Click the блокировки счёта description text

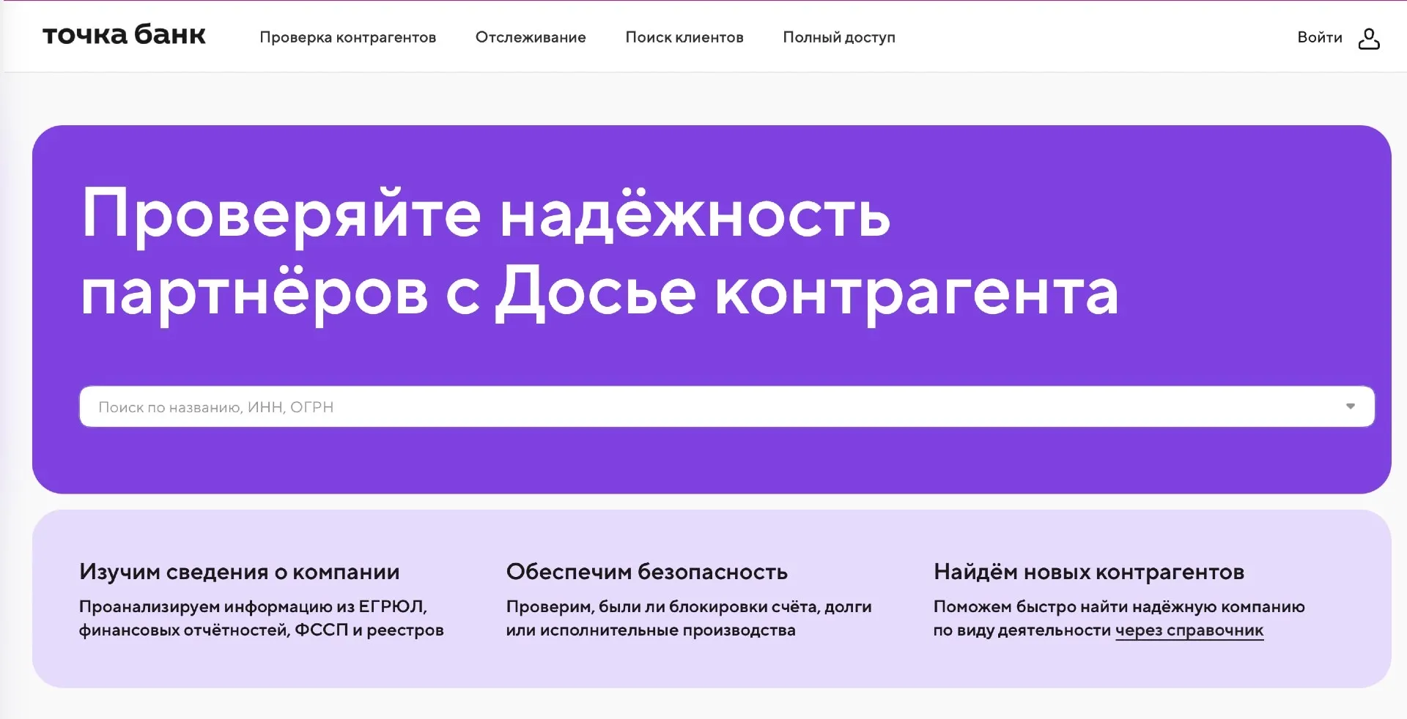688,607
